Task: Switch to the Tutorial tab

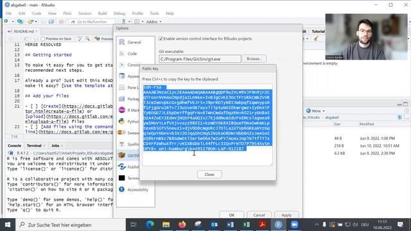Action: (318, 31)
